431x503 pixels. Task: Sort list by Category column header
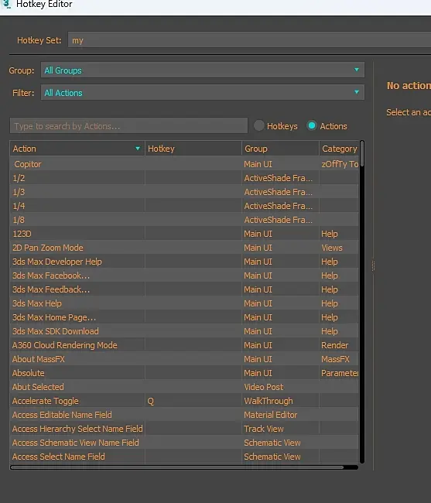pos(339,149)
